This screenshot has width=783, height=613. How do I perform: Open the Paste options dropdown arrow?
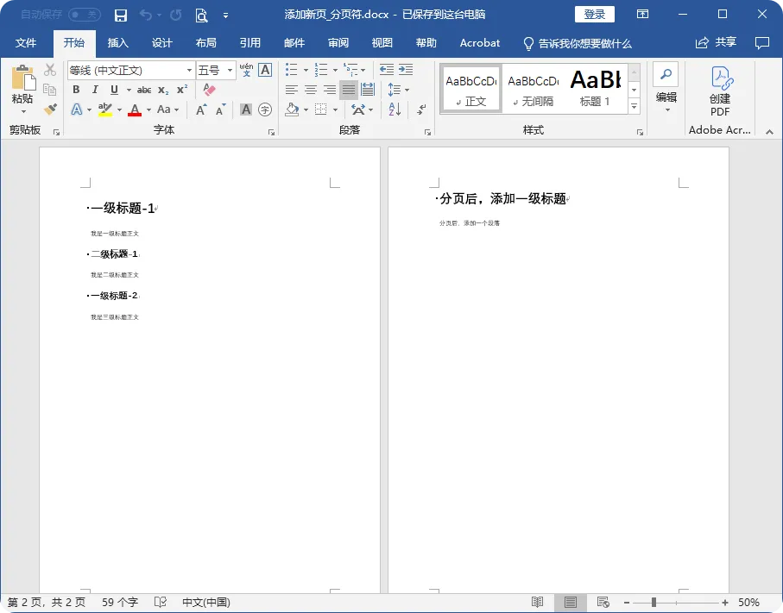click(23, 112)
